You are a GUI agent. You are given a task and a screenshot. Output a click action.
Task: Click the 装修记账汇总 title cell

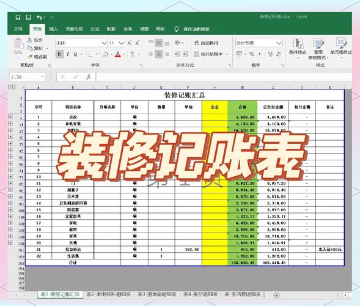[x=185, y=95]
